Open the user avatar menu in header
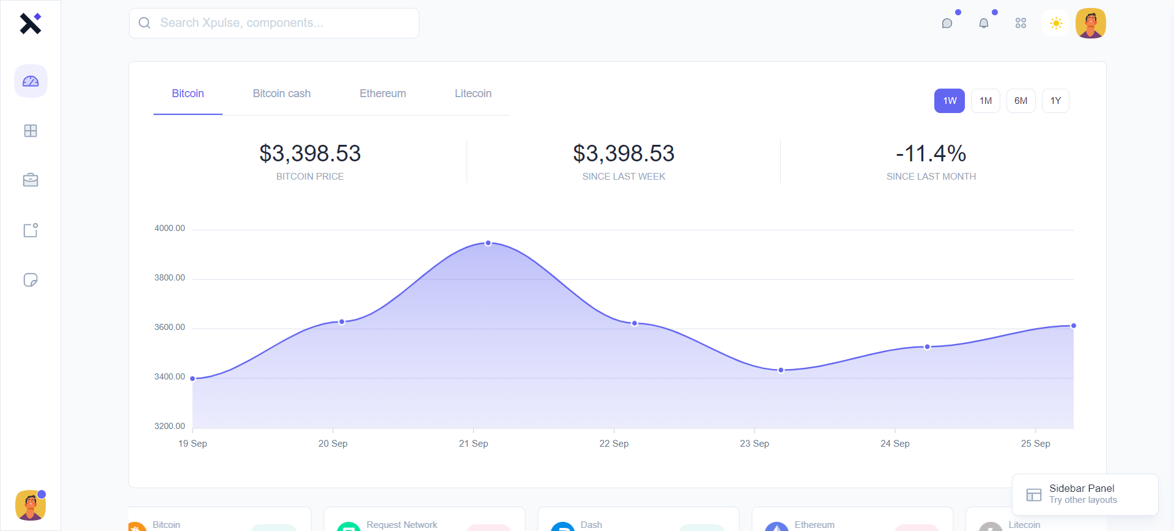This screenshot has width=1174, height=531. [x=1090, y=23]
